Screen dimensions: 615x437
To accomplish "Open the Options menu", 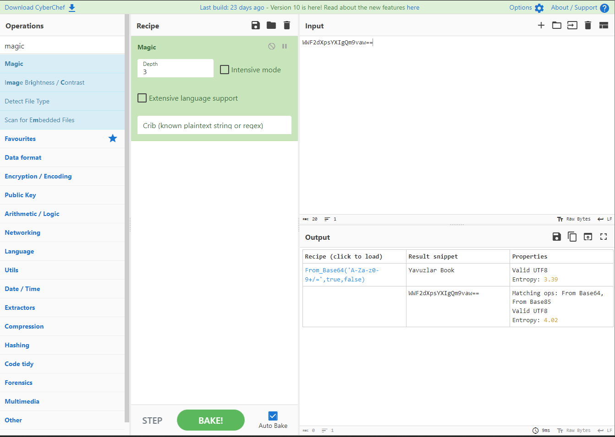I will pos(526,8).
